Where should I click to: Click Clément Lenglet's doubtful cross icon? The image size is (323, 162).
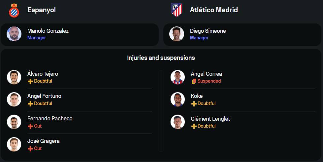[194, 126]
